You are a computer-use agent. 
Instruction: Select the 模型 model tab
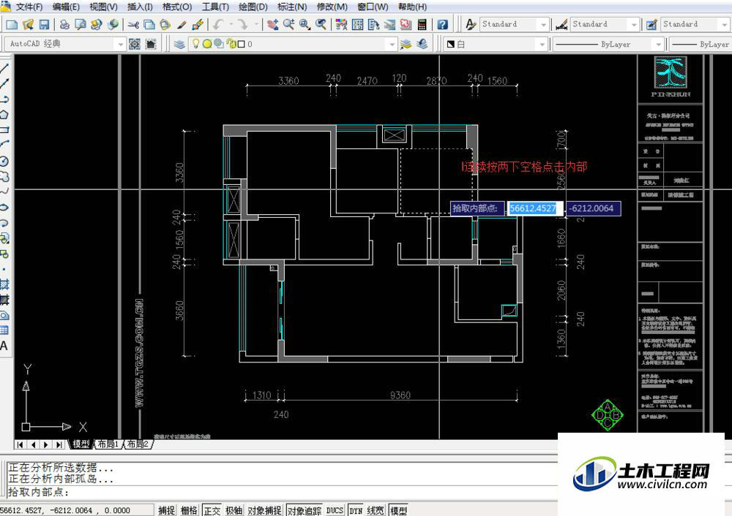tap(81, 444)
